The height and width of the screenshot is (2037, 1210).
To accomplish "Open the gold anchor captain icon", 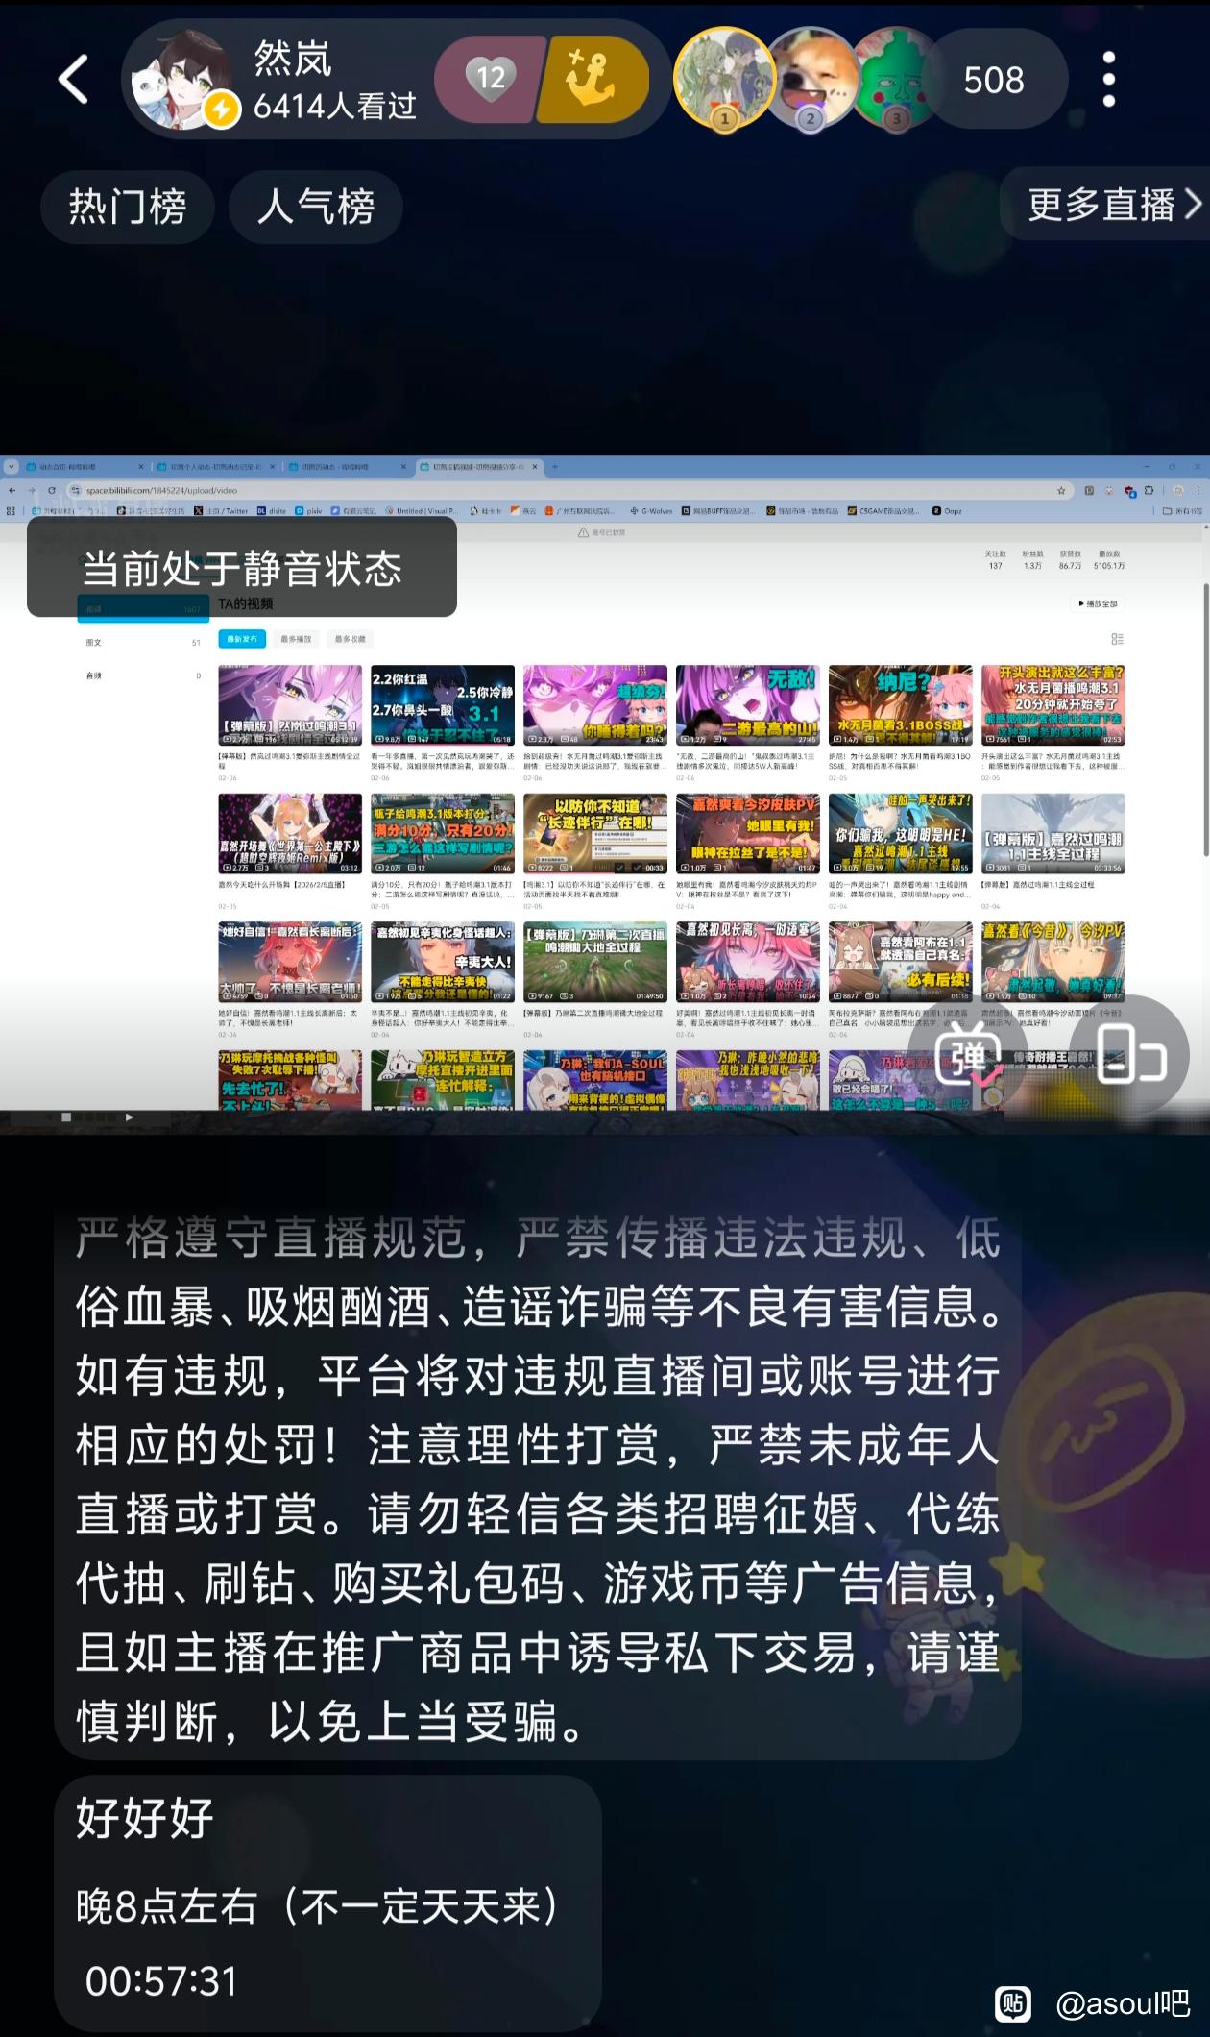I will coord(593,79).
